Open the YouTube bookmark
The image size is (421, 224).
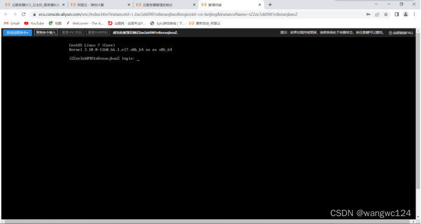click(34, 23)
